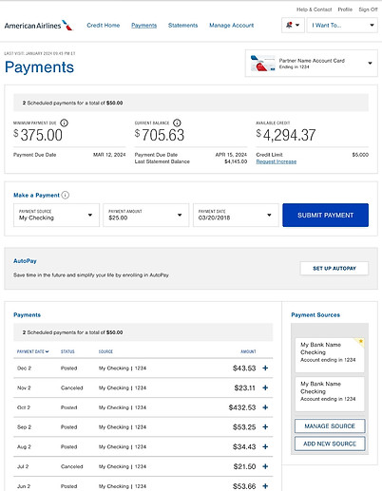Sort by Source column header
This screenshot has height=491, width=382.
105,351
